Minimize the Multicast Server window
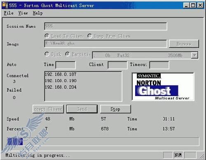Viewport: 206px width, 160px height. (186, 5)
